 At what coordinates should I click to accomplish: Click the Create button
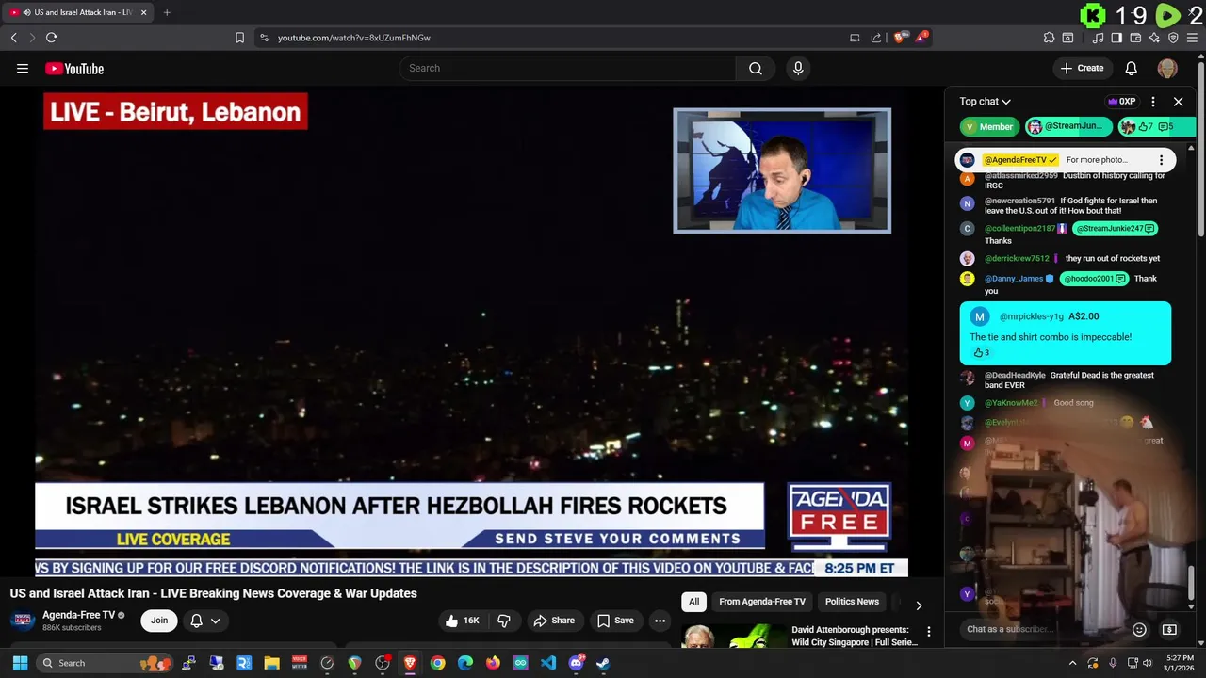[x=1082, y=68]
